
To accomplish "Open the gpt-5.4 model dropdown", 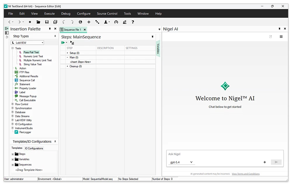I will pyautogui.click(x=181, y=162).
